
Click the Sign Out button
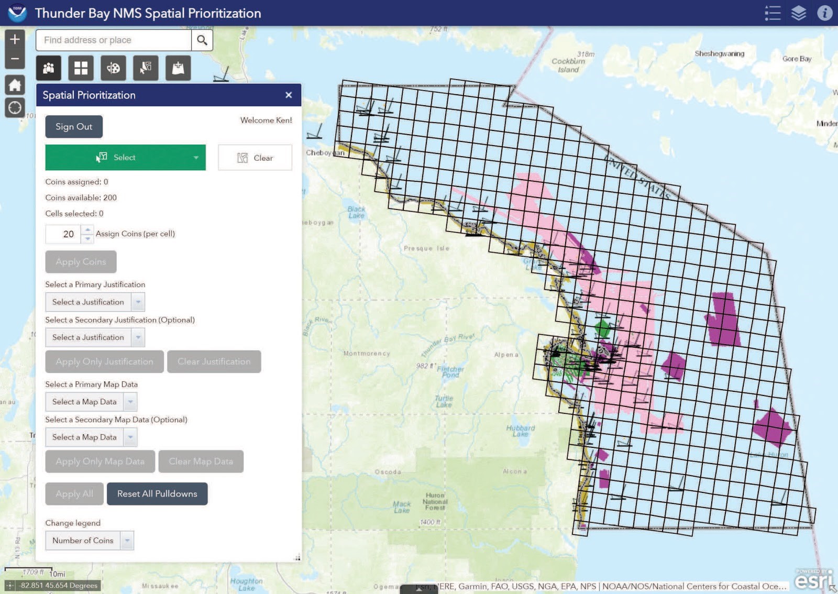pos(74,127)
